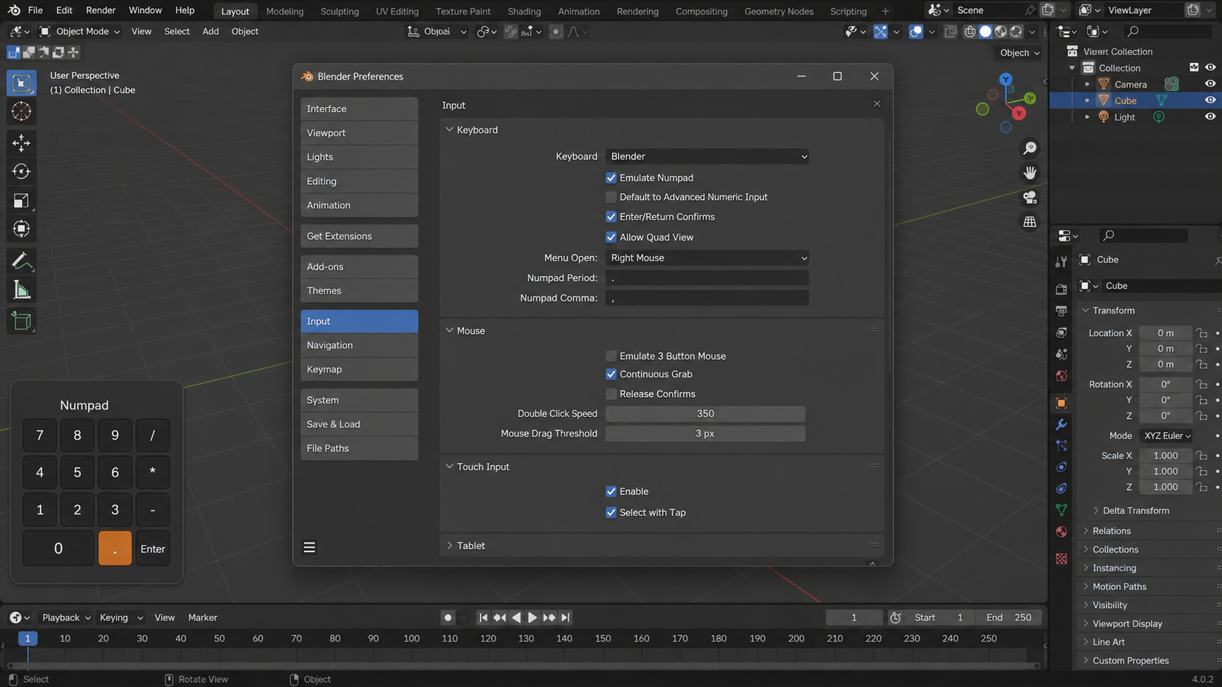Toggle Allow Quad View checkbox
Screen dimensions: 1222x687
click(611, 237)
